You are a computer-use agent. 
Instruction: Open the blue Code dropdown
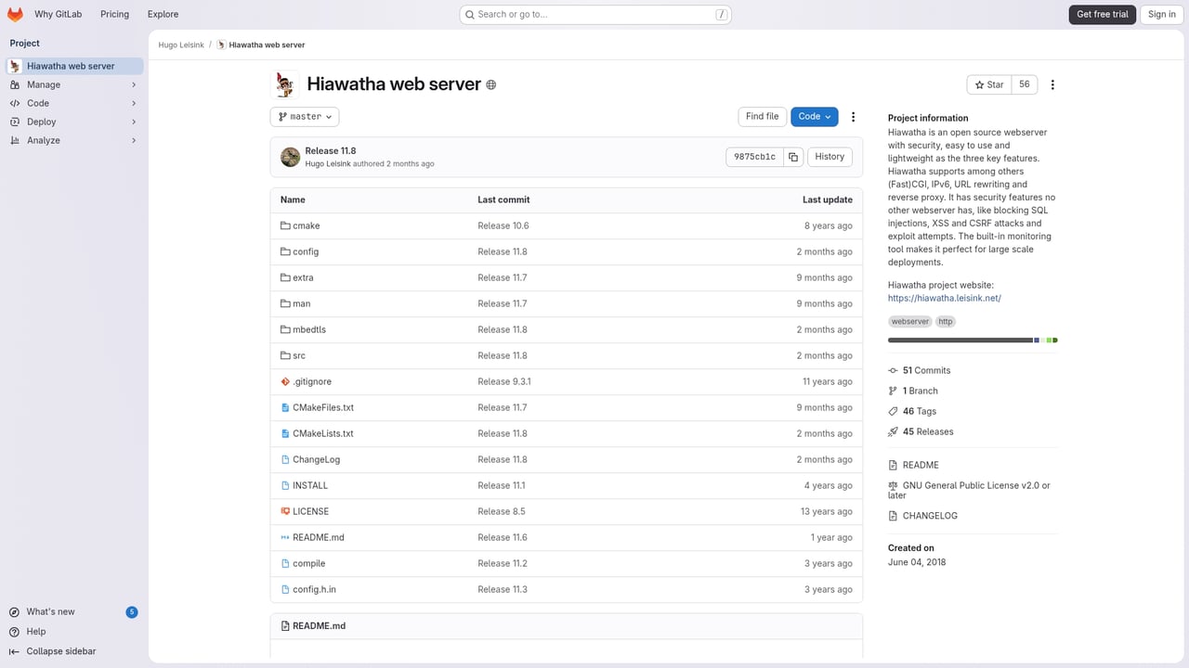814,117
